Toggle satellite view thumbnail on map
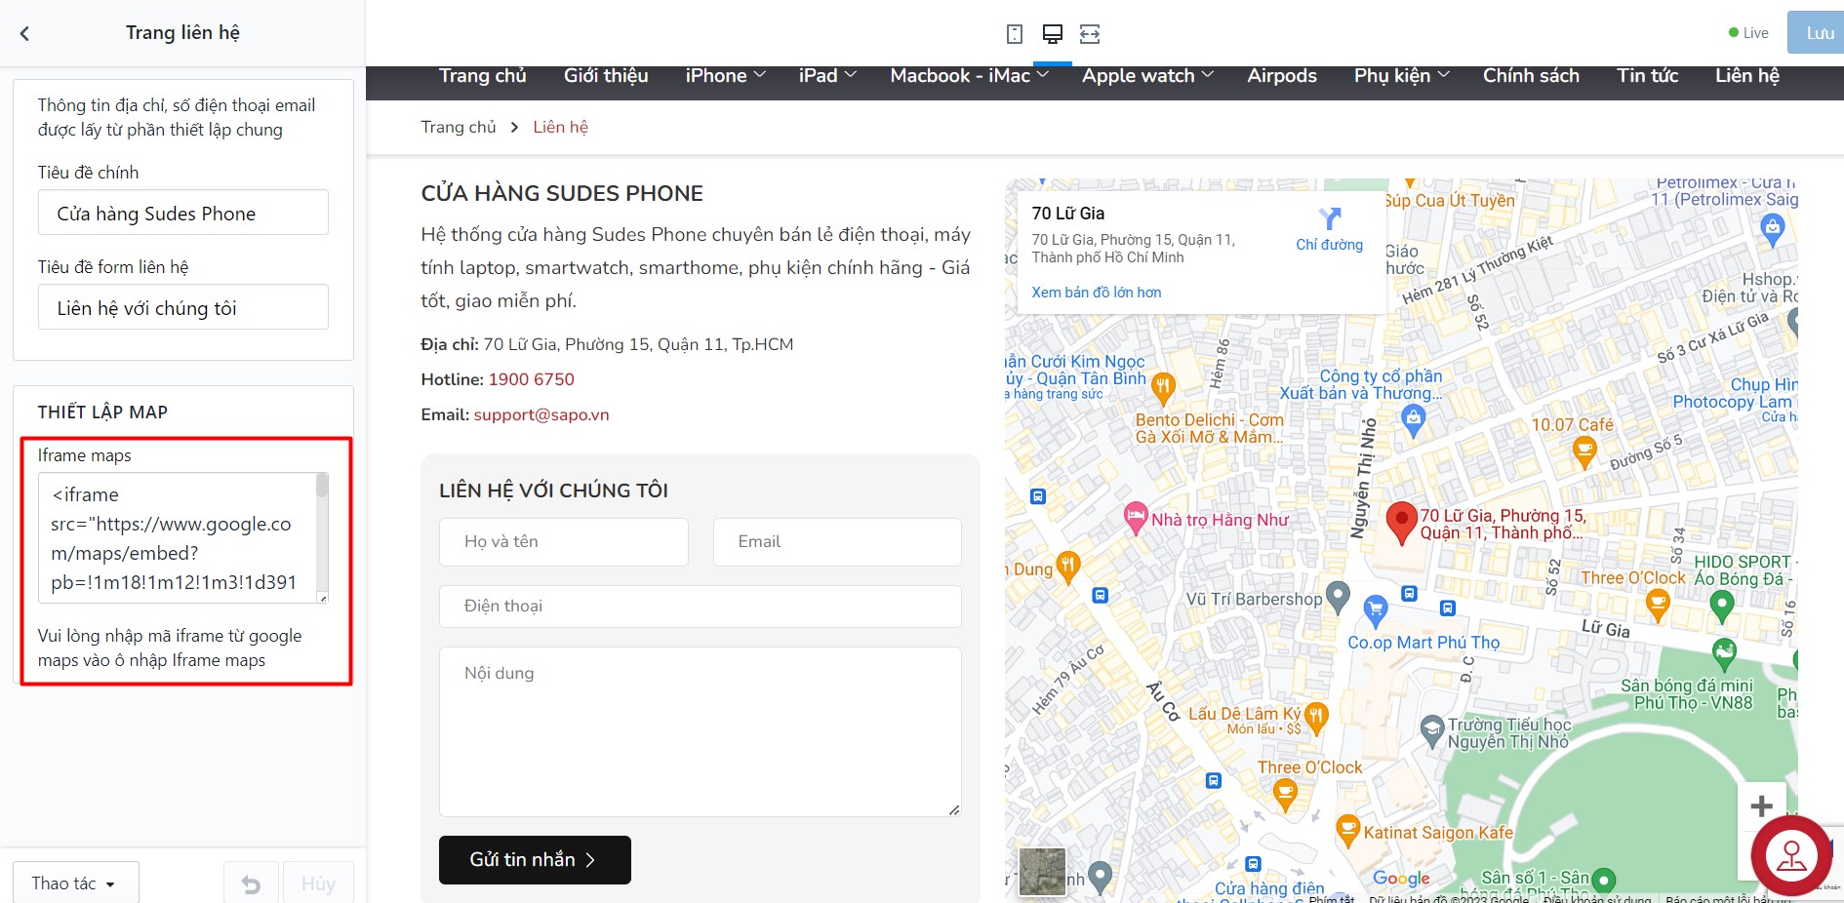Viewport: 1844px width, 903px height. [1042, 871]
